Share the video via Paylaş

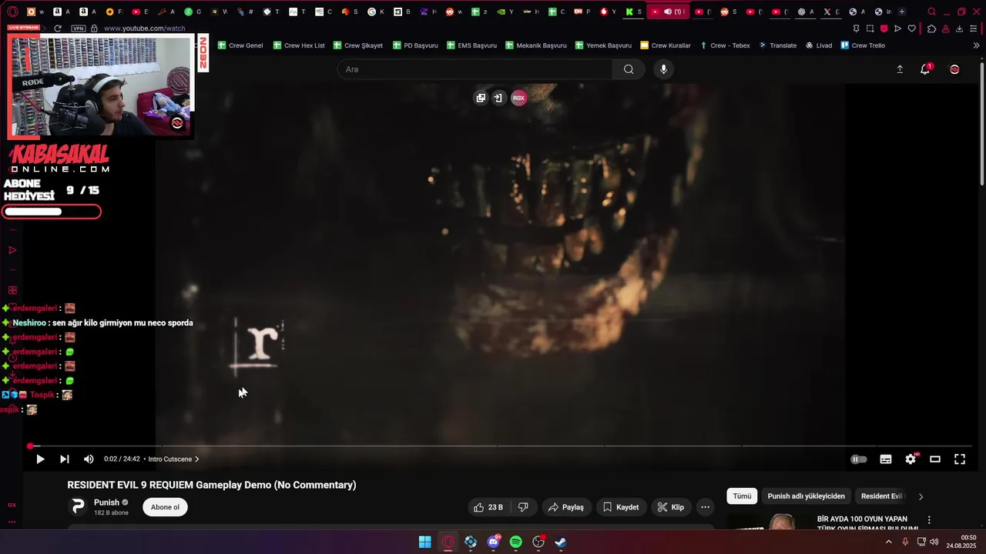point(565,507)
